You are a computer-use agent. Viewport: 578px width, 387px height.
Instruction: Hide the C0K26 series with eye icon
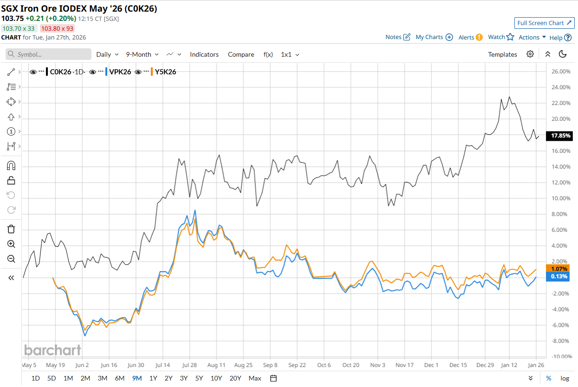[33, 72]
